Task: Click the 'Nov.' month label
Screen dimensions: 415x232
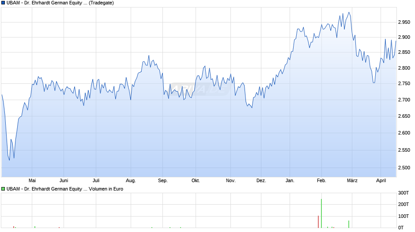Action: (x=230, y=180)
